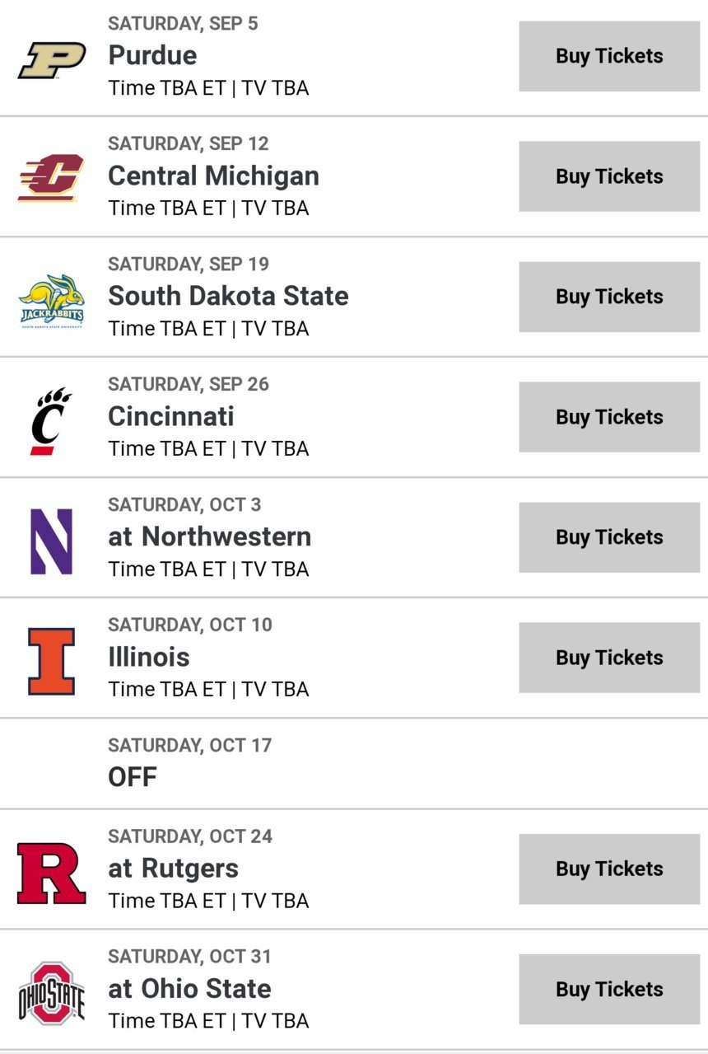Select the orange Illinois I logo
Screen dimensions: 708x1054
click(x=51, y=662)
